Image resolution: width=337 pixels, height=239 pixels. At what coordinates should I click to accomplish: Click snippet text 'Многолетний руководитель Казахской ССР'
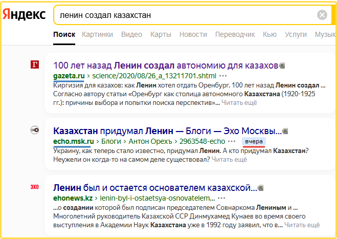pos(121,216)
